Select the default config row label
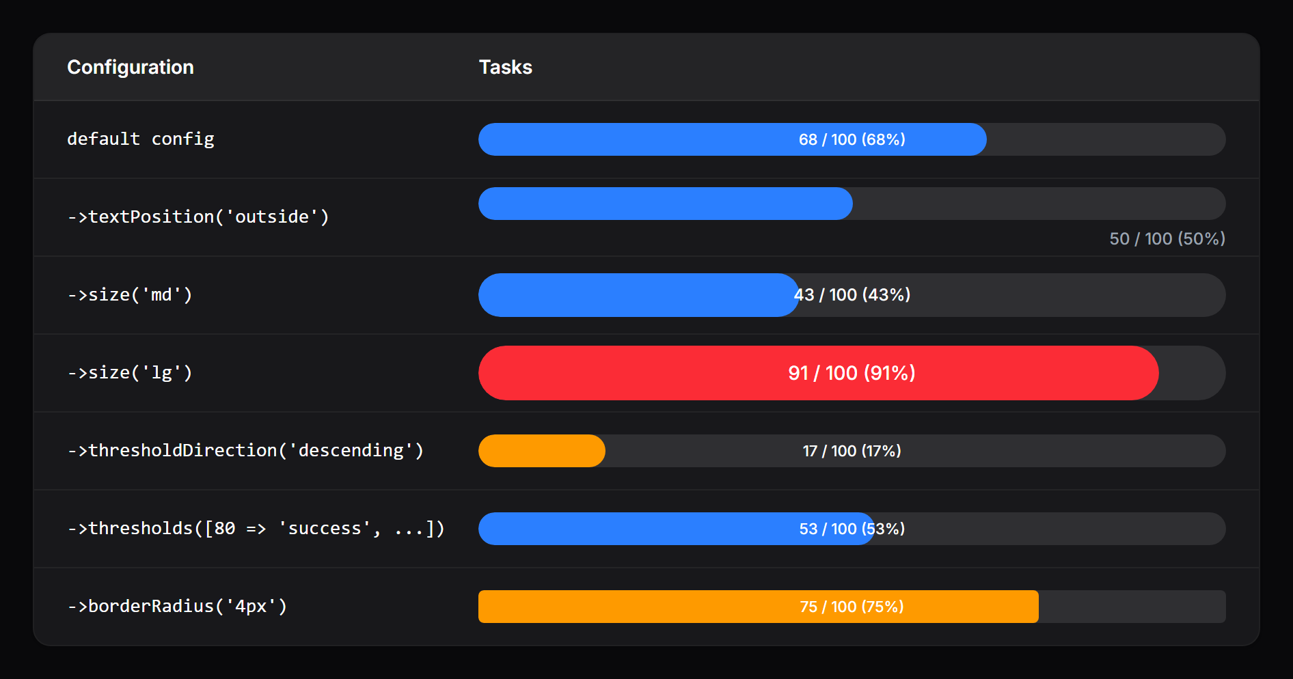 (x=140, y=139)
